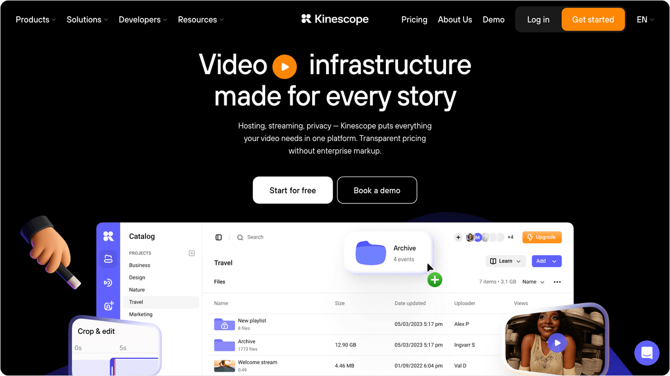
Task: Click the '7 items • 3.1 GB' summary text
Action: (497, 282)
